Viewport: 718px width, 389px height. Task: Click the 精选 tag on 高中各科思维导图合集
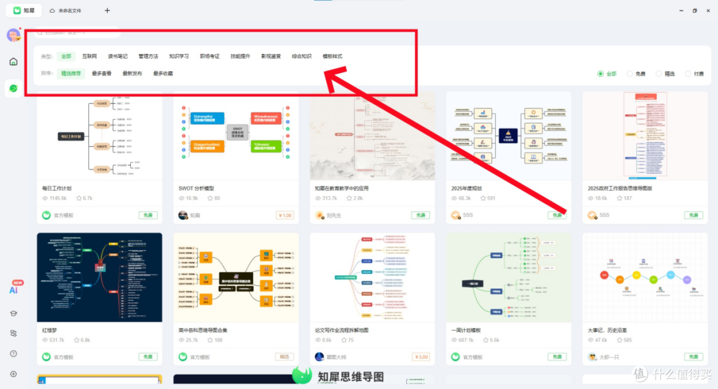(x=285, y=357)
